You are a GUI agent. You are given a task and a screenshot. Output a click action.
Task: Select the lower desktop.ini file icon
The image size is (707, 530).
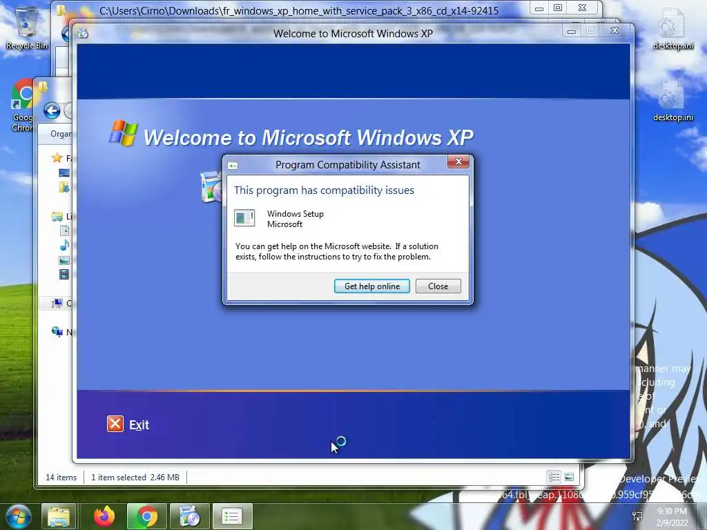pos(672,101)
